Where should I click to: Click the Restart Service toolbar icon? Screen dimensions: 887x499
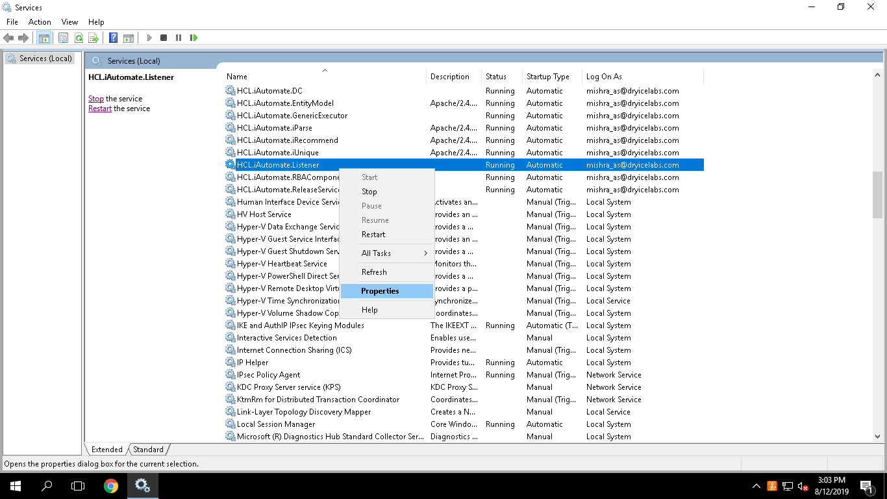[194, 38]
